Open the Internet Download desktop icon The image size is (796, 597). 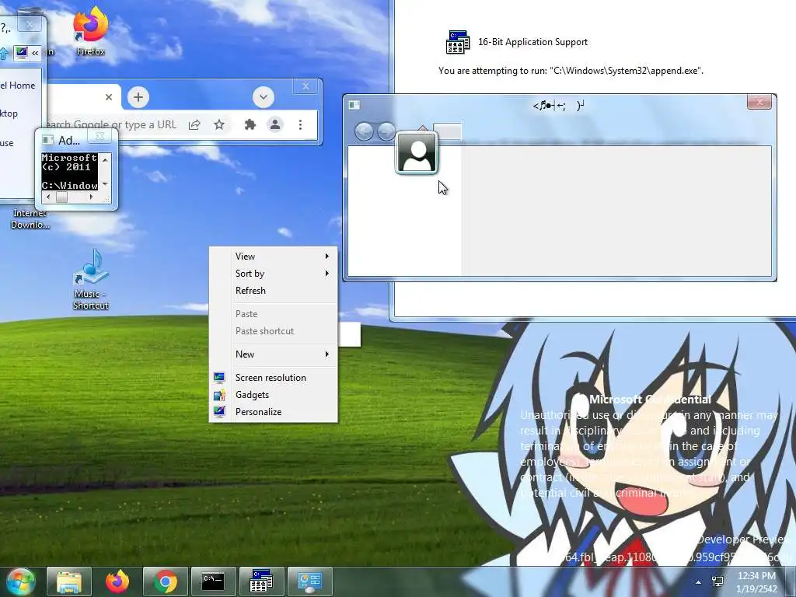(30, 218)
